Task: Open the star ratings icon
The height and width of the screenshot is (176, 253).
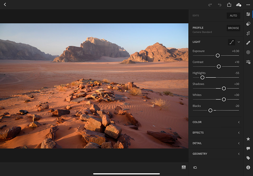Action: point(248,139)
